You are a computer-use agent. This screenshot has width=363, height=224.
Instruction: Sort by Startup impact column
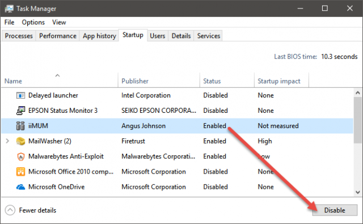click(x=279, y=81)
